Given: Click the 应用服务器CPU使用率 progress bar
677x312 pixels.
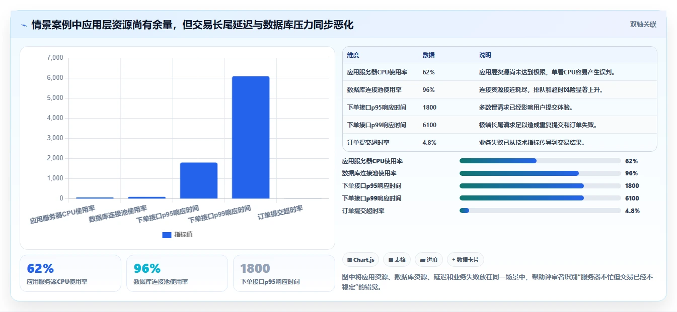Looking at the screenshot, I should [x=540, y=161].
